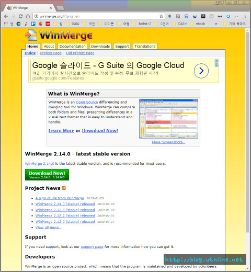Close the WinMerge browser tab
Screen dimensions: 251x272
(51, 8)
